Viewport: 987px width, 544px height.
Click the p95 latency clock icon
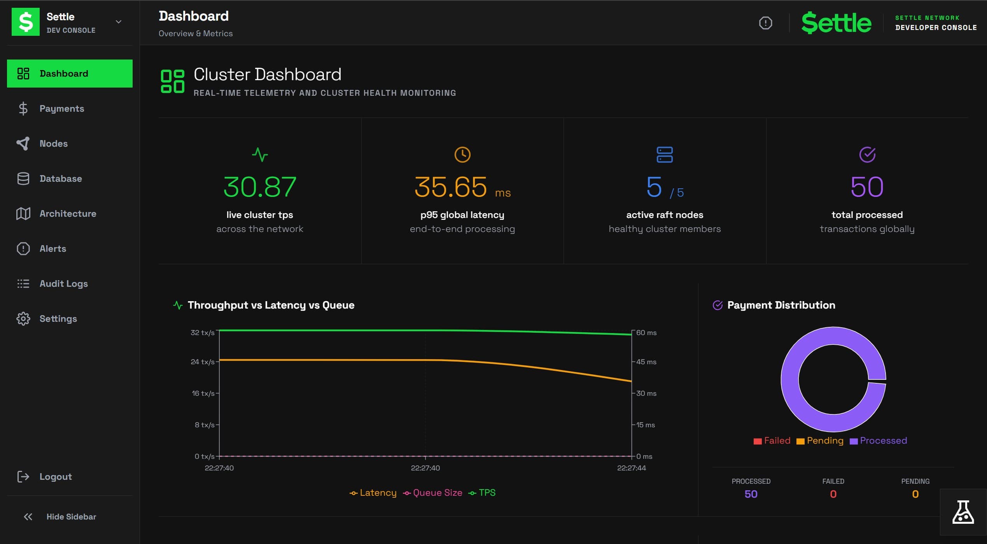point(462,154)
